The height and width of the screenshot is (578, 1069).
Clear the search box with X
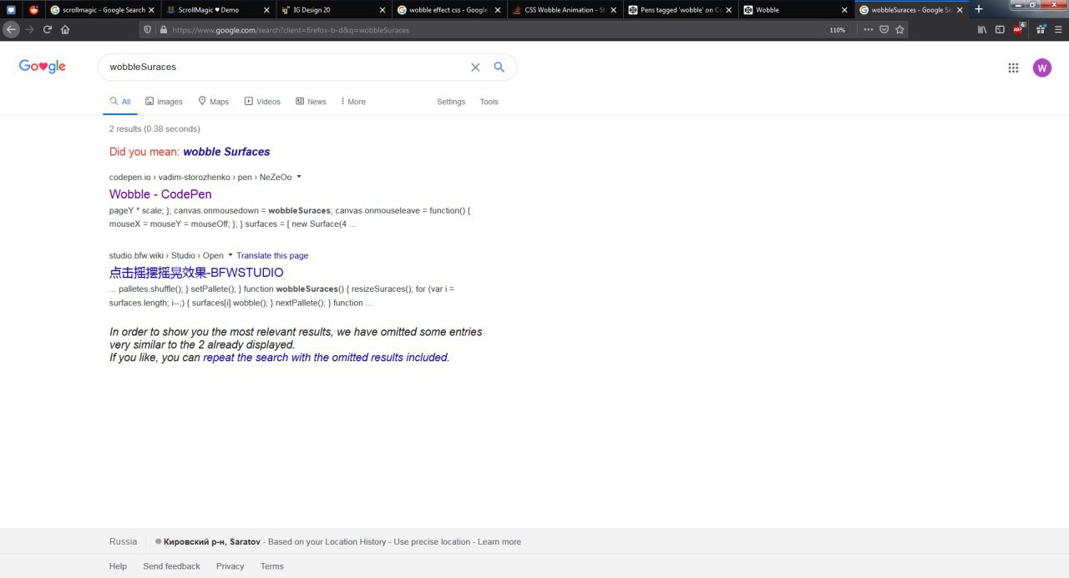click(475, 67)
